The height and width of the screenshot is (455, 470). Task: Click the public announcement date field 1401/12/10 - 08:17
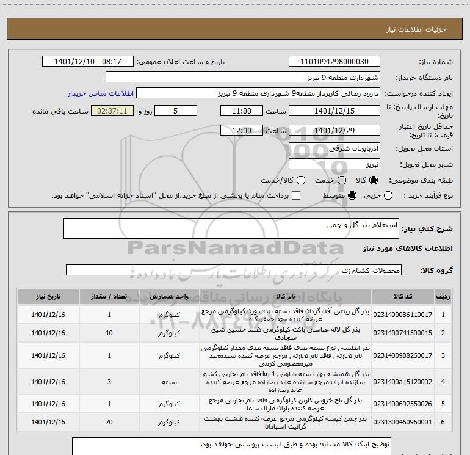click(x=88, y=61)
